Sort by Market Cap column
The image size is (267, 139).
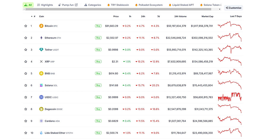click(x=207, y=17)
